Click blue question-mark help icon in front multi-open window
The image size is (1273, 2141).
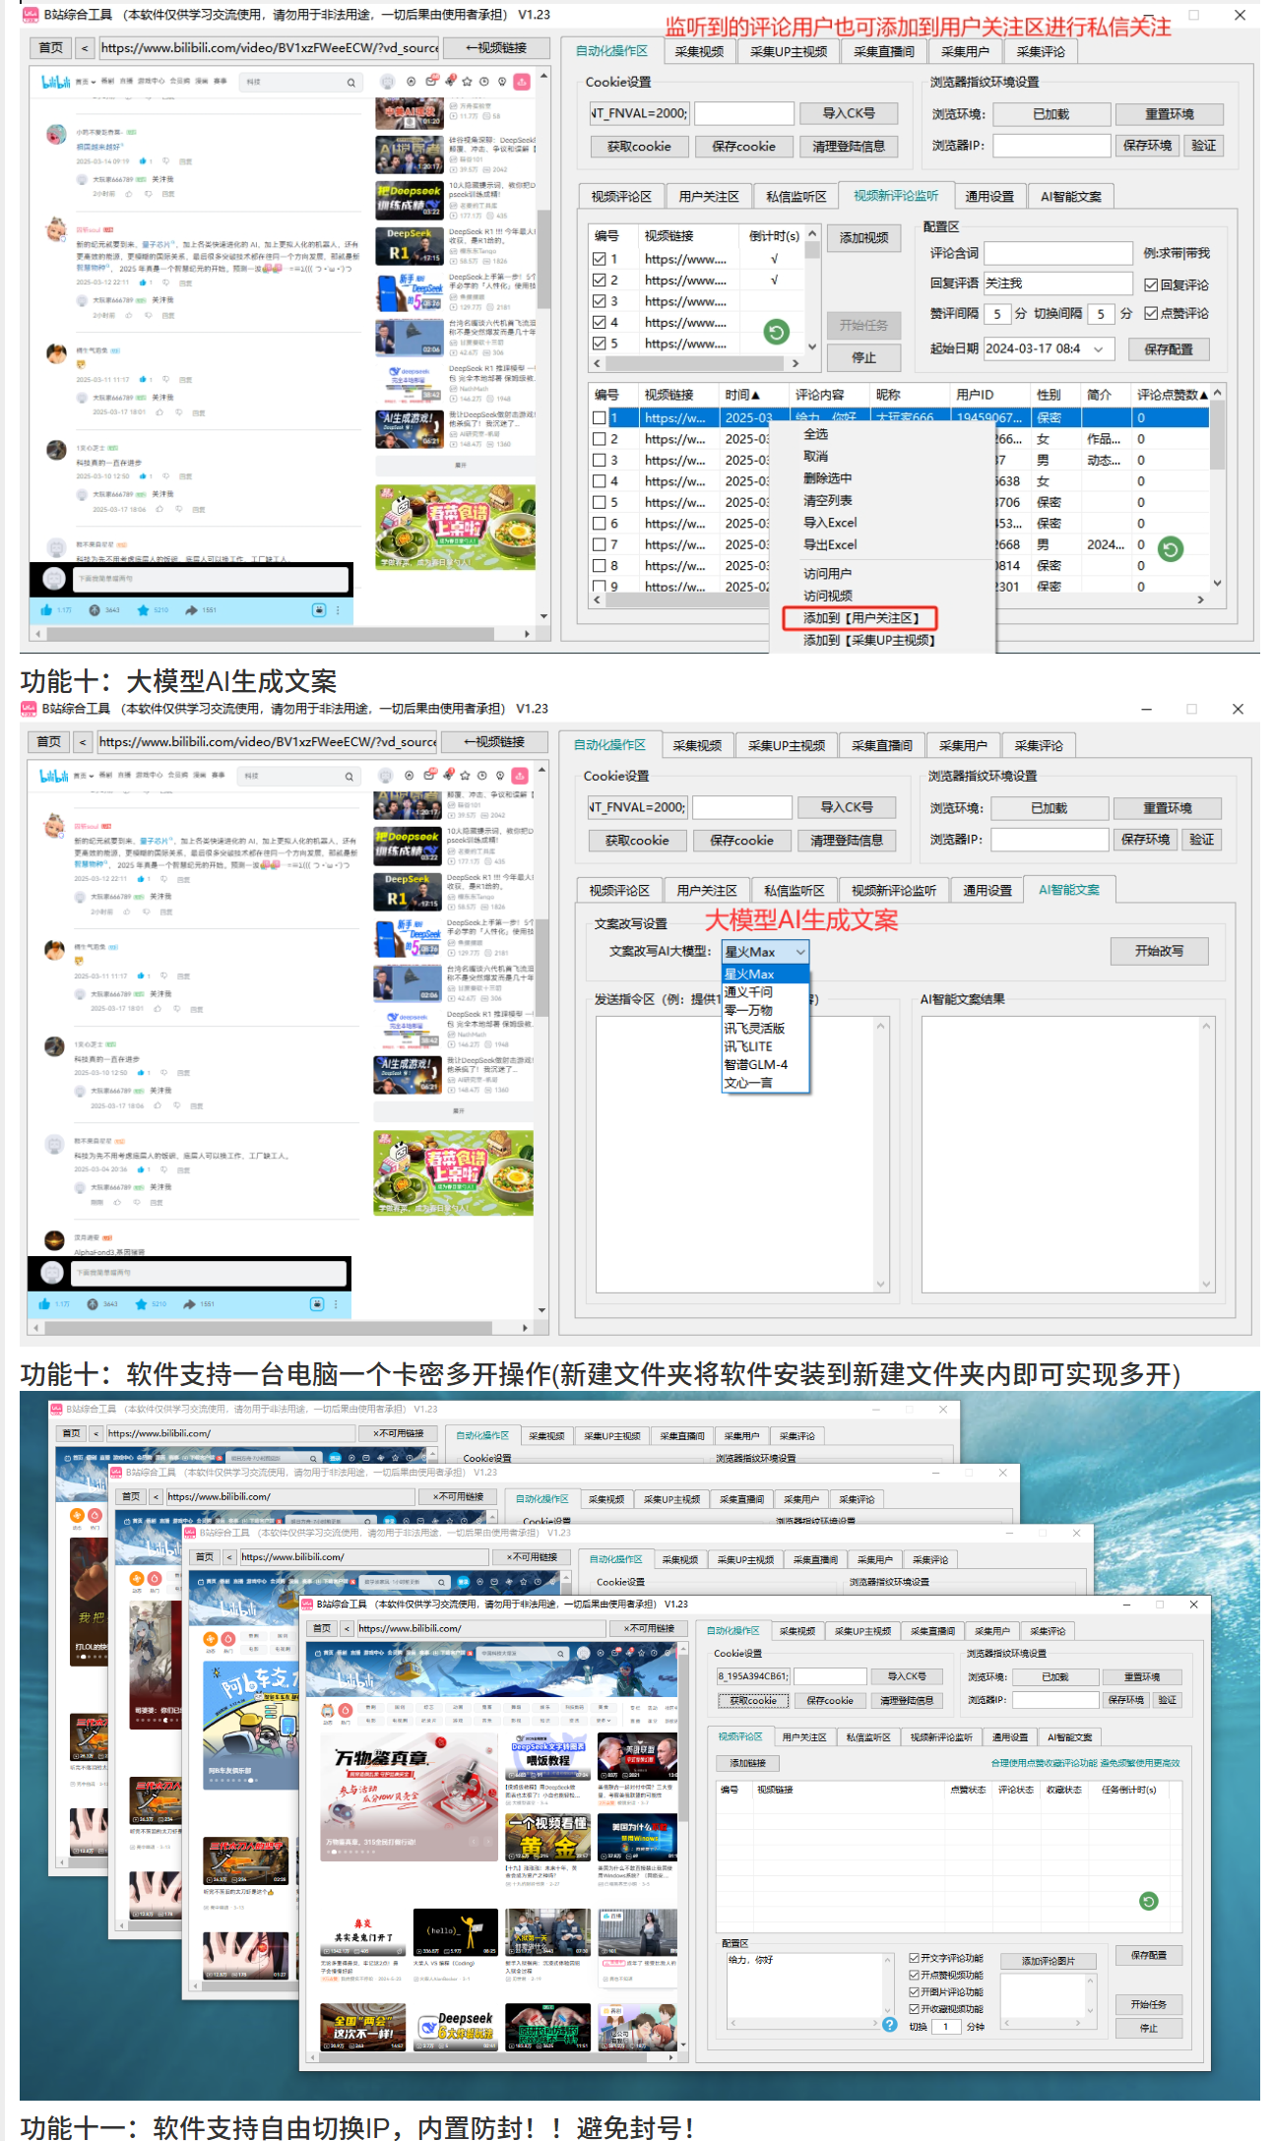click(x=890, y=2025)
